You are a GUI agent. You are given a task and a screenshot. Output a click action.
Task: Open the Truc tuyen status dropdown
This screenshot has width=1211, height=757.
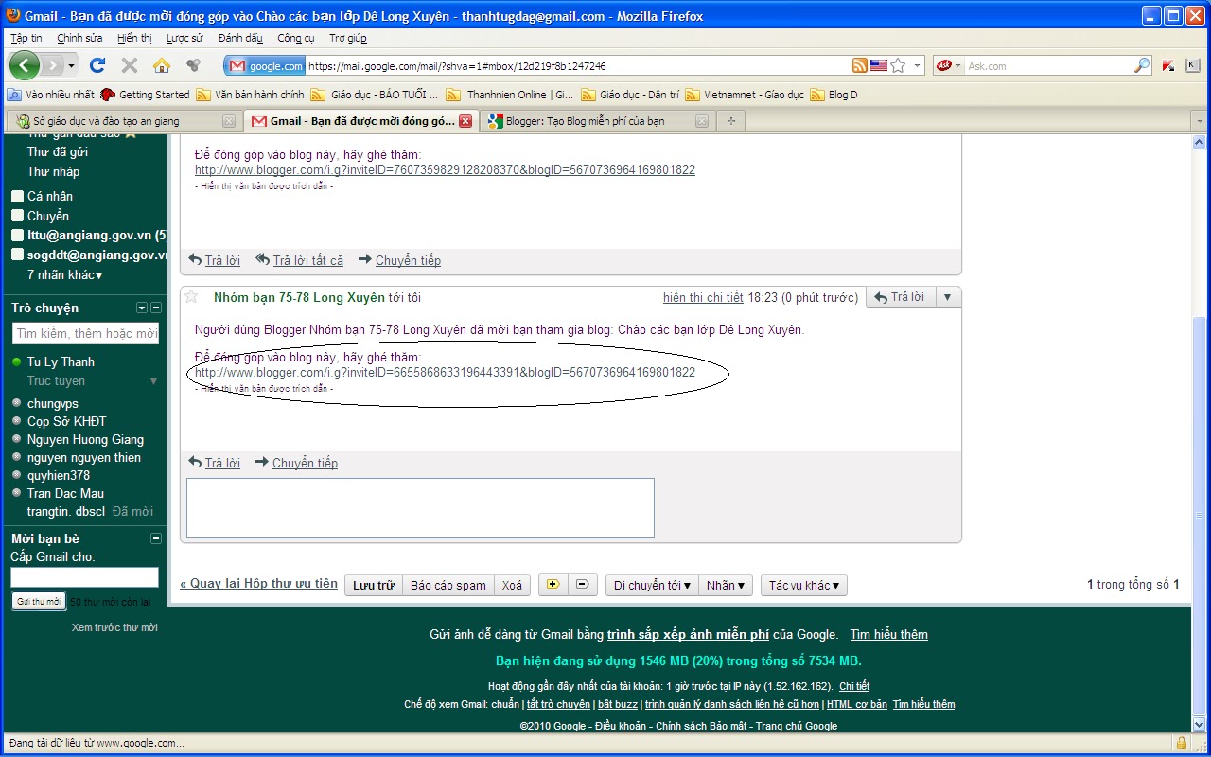[154, 381]
